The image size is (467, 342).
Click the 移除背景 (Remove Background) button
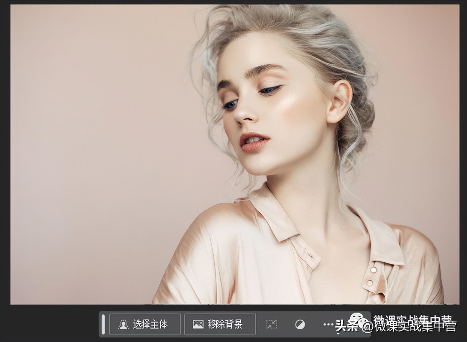220,324
